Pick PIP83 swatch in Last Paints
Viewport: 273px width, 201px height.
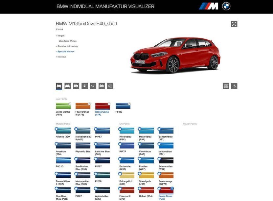(123, 106)
